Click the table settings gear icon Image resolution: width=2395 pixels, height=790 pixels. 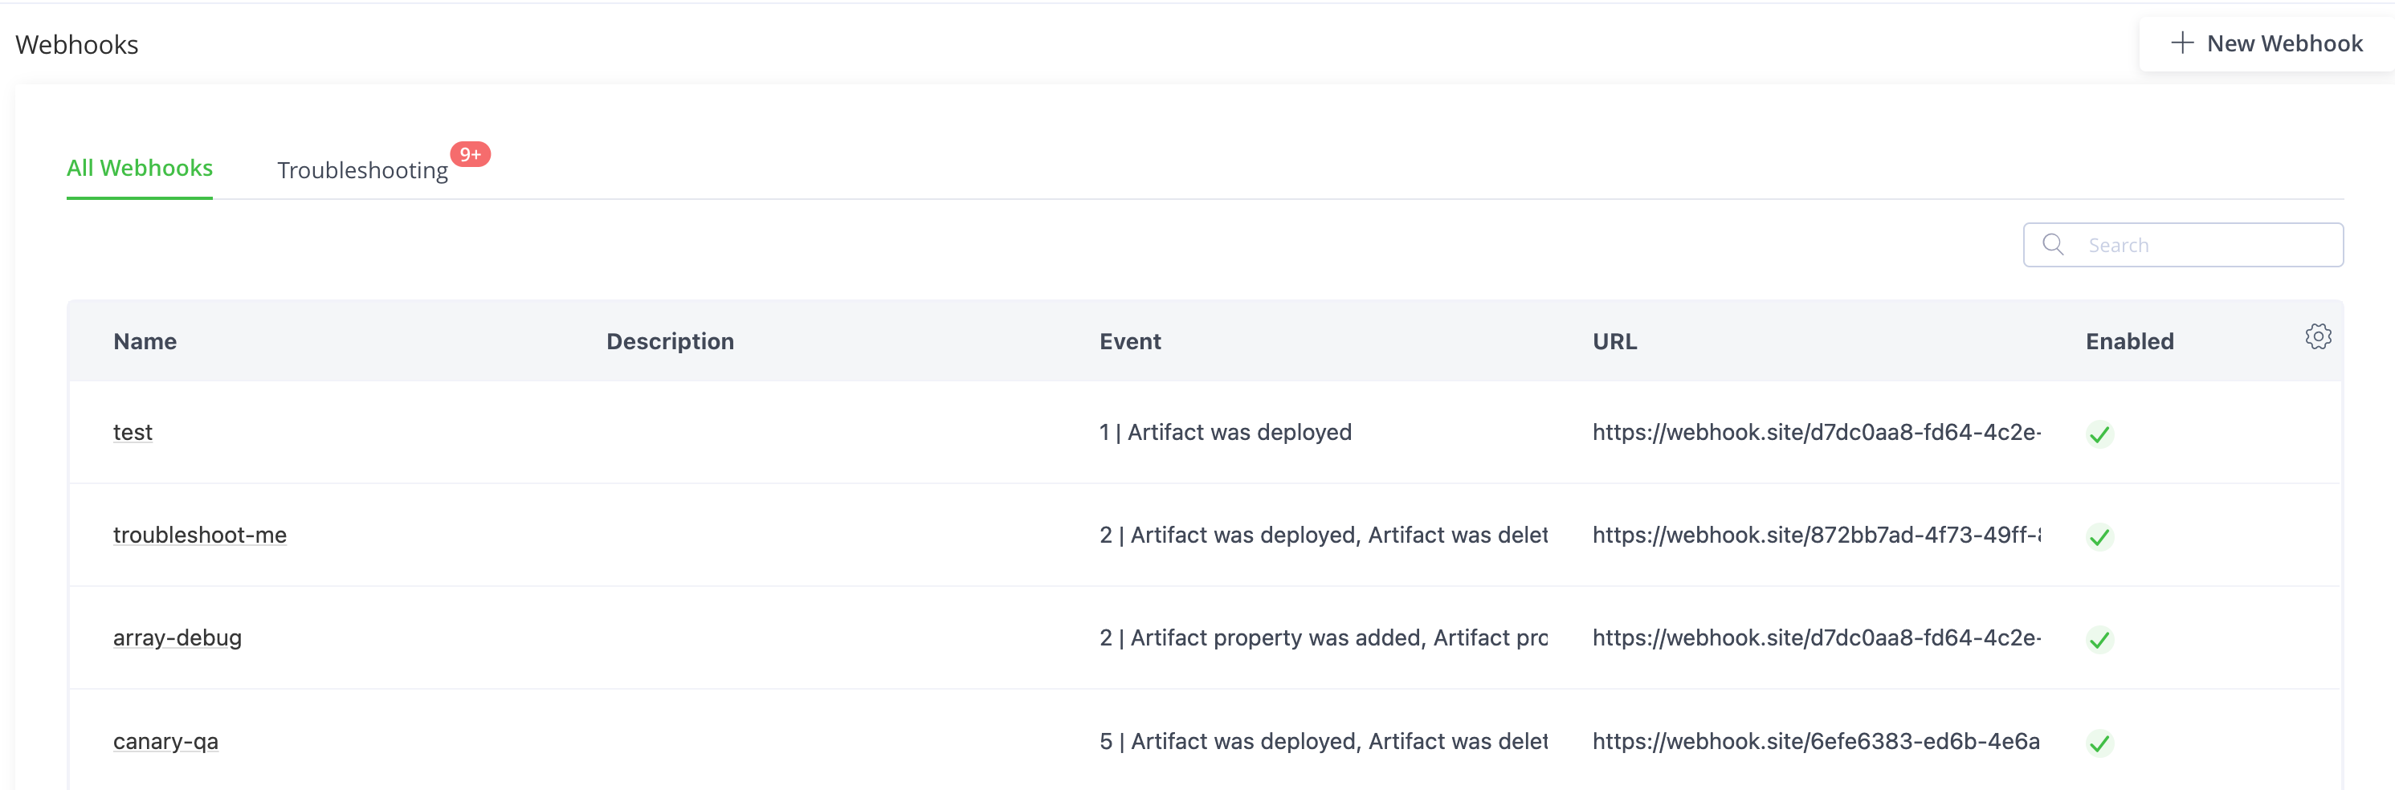pyautogui.click(x=2318, y=336)
